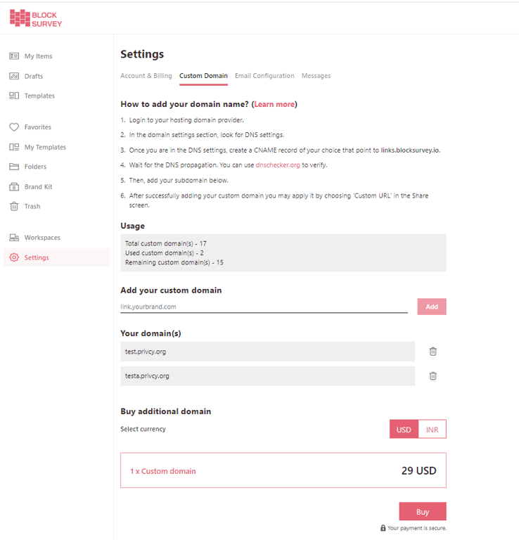
Task: Delete the test.privcy.org domain
Action: tap(433, 352)
